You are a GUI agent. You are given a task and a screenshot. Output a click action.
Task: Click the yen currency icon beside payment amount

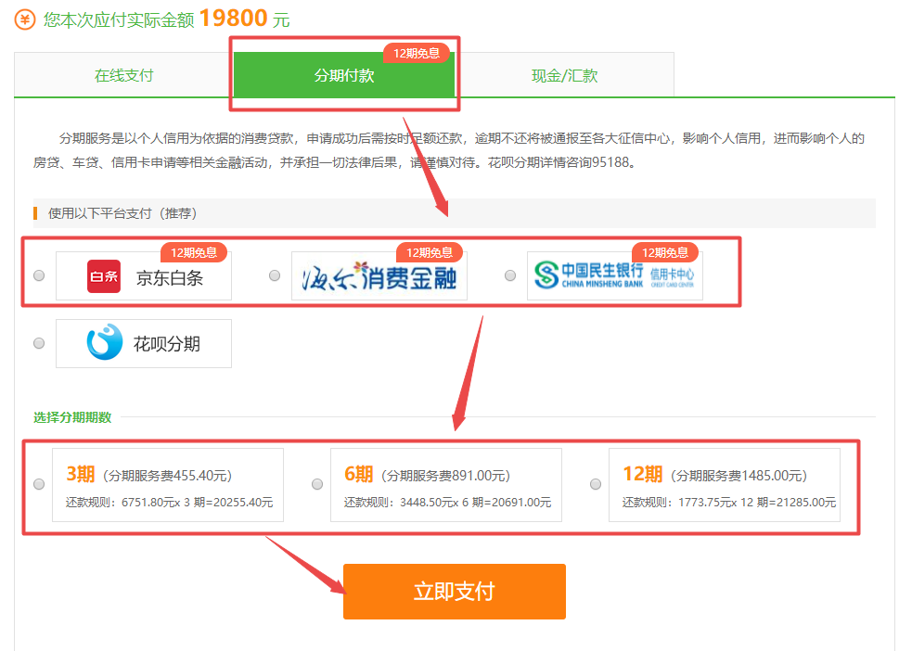(25, 19)
